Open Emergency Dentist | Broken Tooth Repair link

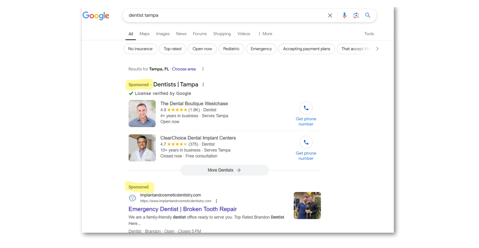183,209
